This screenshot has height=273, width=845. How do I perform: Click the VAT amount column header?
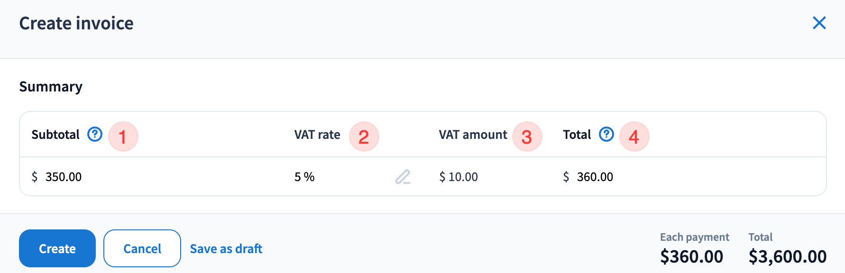tap(473, 135)
